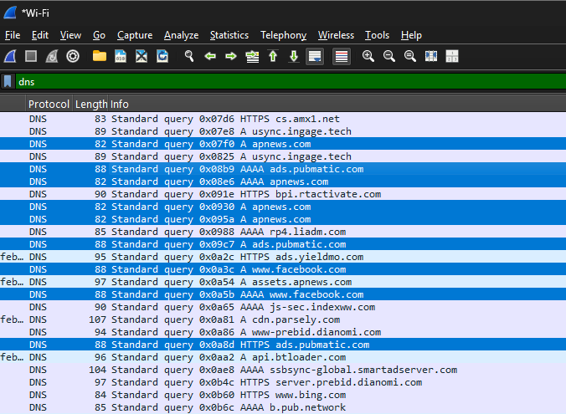Open a capture file folder icon
Screen dimensions: 566x414
click(x=100, y=56)
